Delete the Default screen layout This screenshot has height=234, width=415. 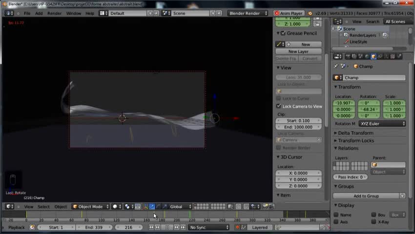click(x=156, y=13)
